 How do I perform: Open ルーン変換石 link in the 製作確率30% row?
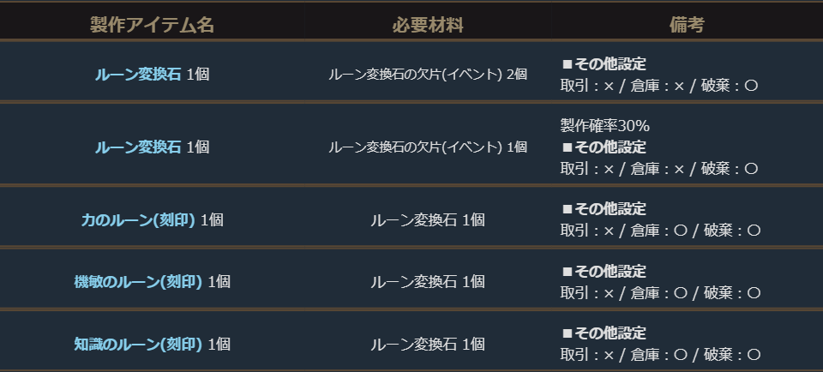click(138, 147)
